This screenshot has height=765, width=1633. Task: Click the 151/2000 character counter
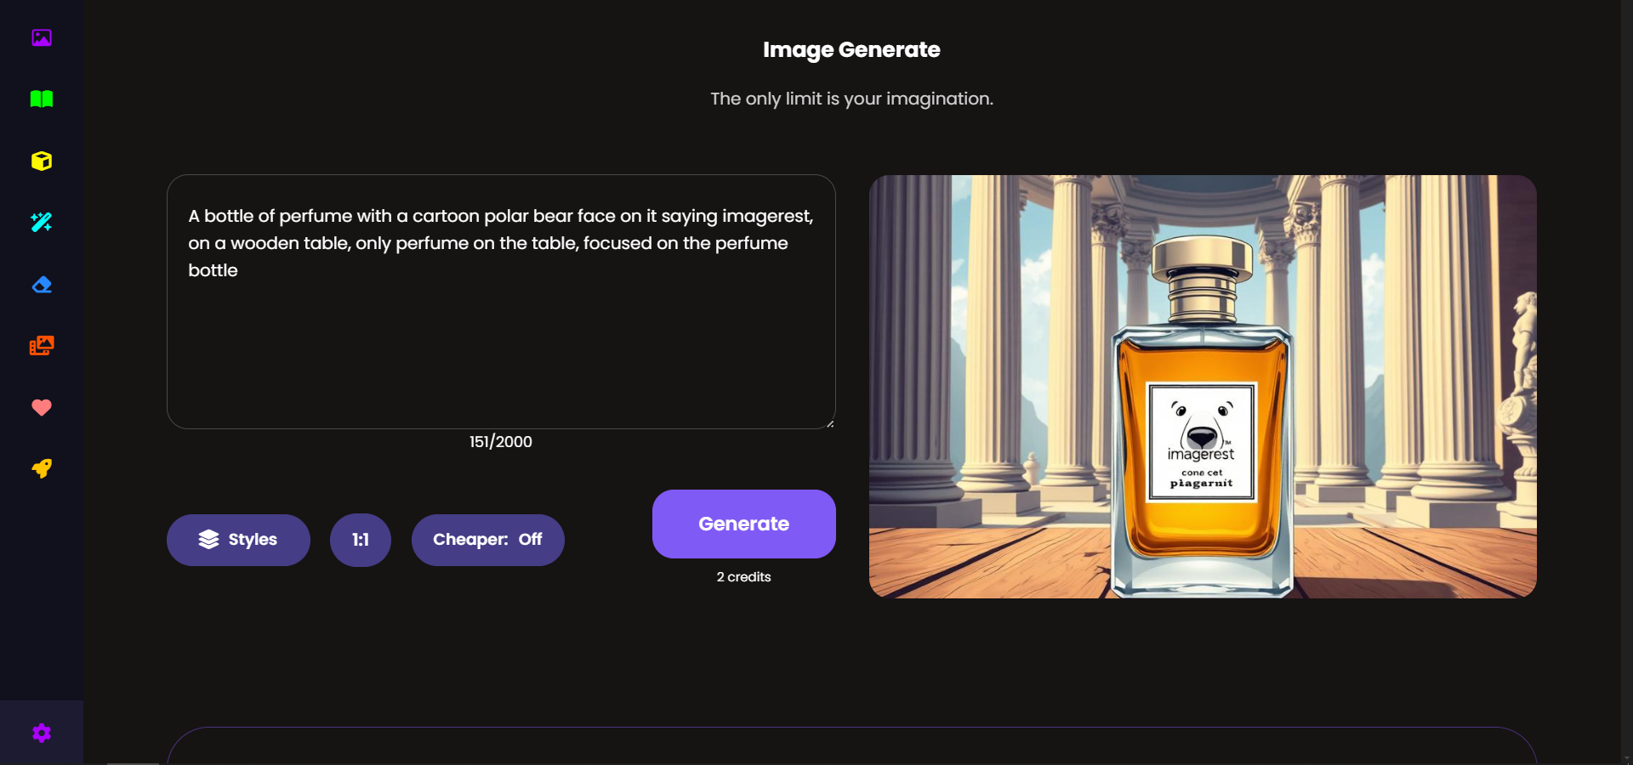point(501,442)
